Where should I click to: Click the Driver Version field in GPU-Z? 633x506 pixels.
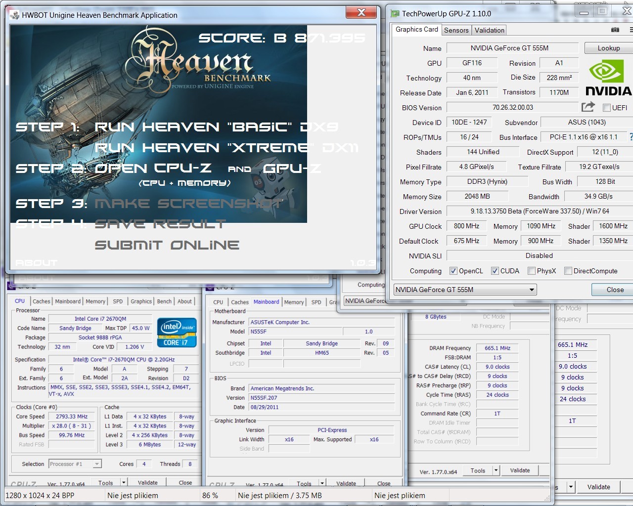[x=540, y=211]
